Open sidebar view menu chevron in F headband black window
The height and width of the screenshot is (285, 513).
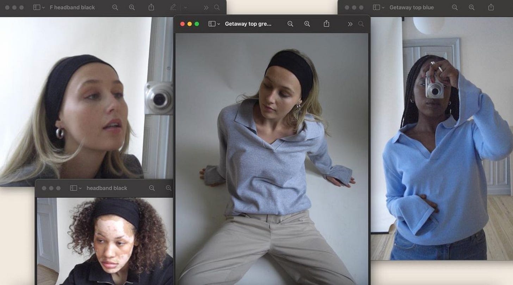pos(43,7)
